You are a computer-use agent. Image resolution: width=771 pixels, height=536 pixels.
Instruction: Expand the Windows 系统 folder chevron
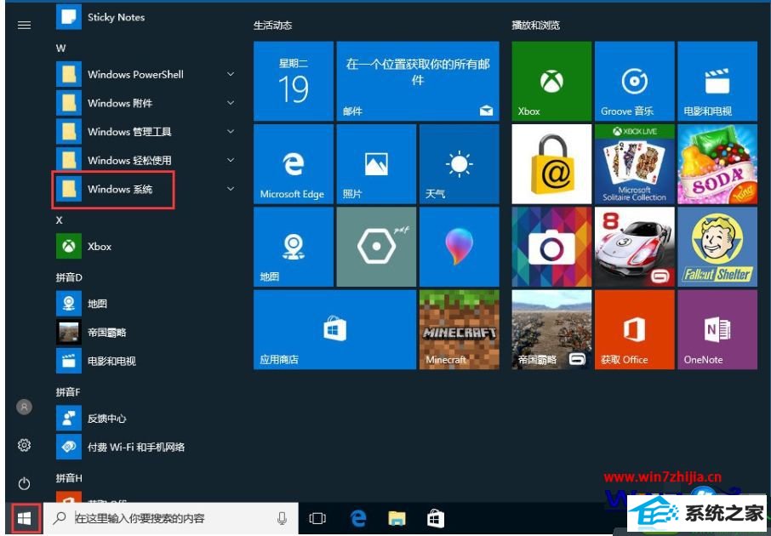click(x=231, y=189)
